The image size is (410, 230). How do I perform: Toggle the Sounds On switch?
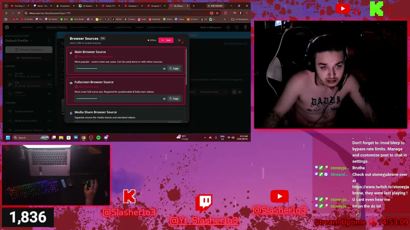coord(49,75)
